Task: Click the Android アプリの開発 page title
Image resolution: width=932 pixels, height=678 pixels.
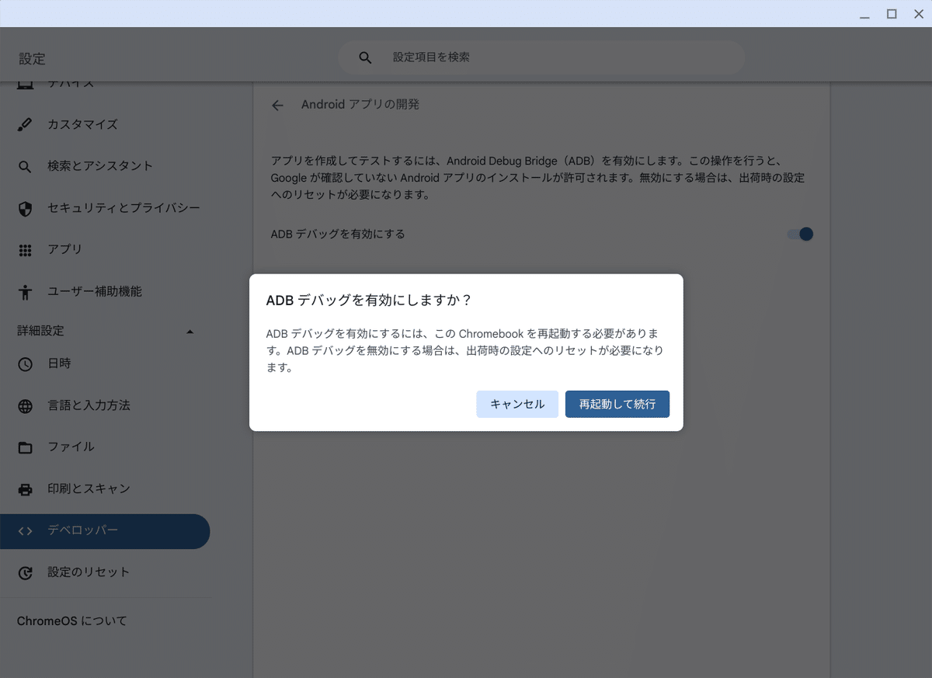Action: (x=360, y=104)
